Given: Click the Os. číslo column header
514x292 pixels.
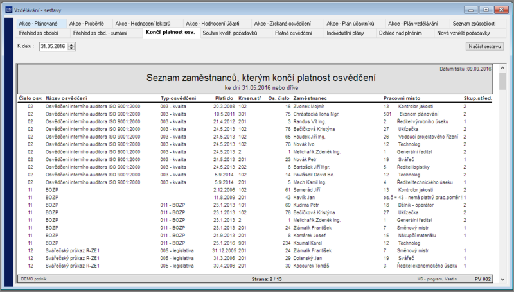Looking at the screenshot, I should (x=279, y=98).
